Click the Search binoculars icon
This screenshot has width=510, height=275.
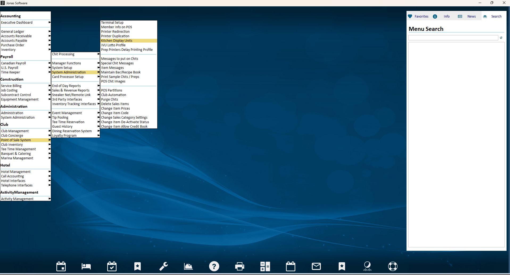(x=485, y=16)
